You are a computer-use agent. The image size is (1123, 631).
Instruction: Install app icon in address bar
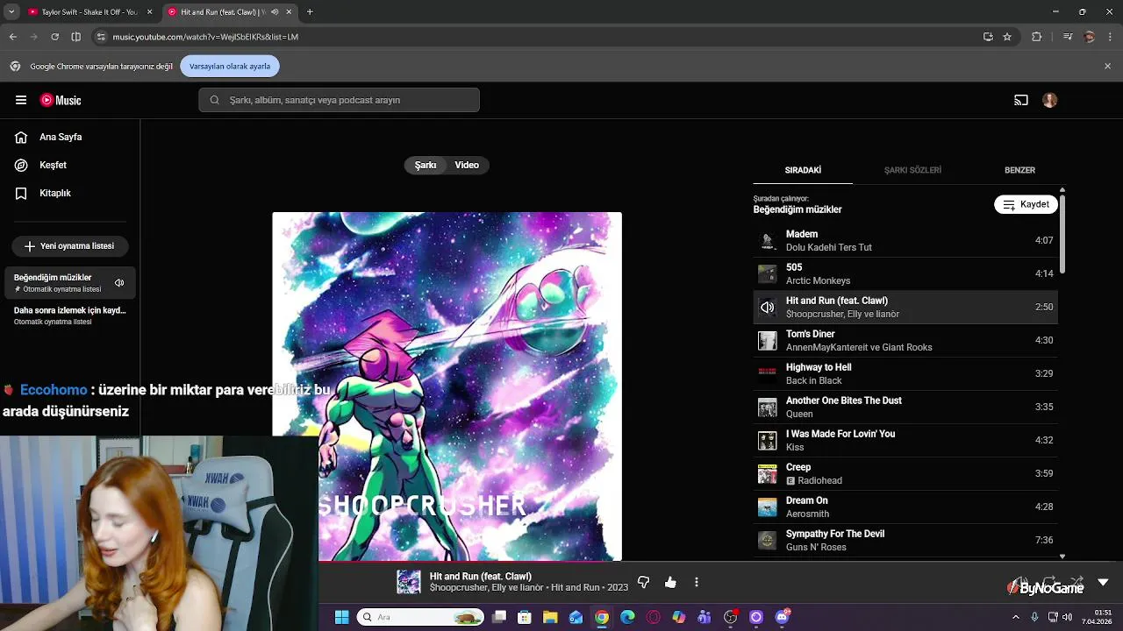pyautogui.click(x=988, y=37)
